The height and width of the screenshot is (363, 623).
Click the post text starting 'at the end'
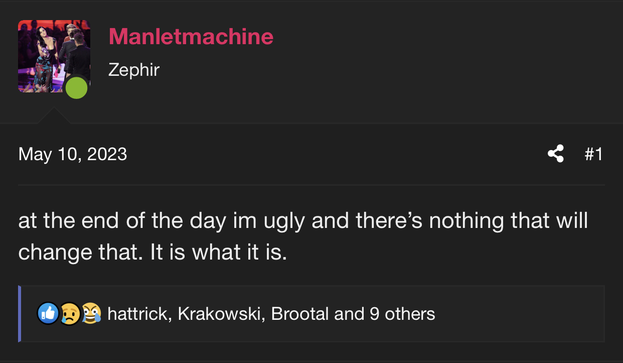click(x=303, y=235)
